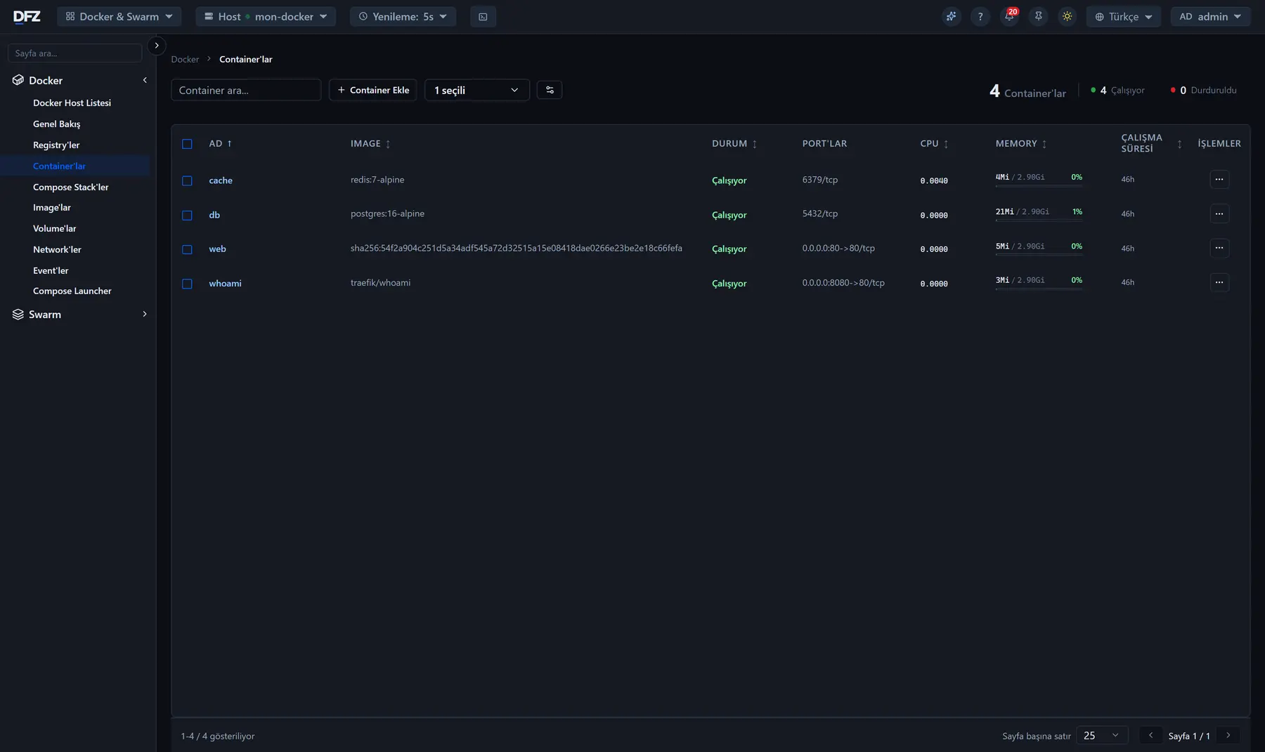This screenshot has width=1265, height=752.
Task: Toggle light theme with sun icon
Action: pyautogui.click(x=1068, y=16)
